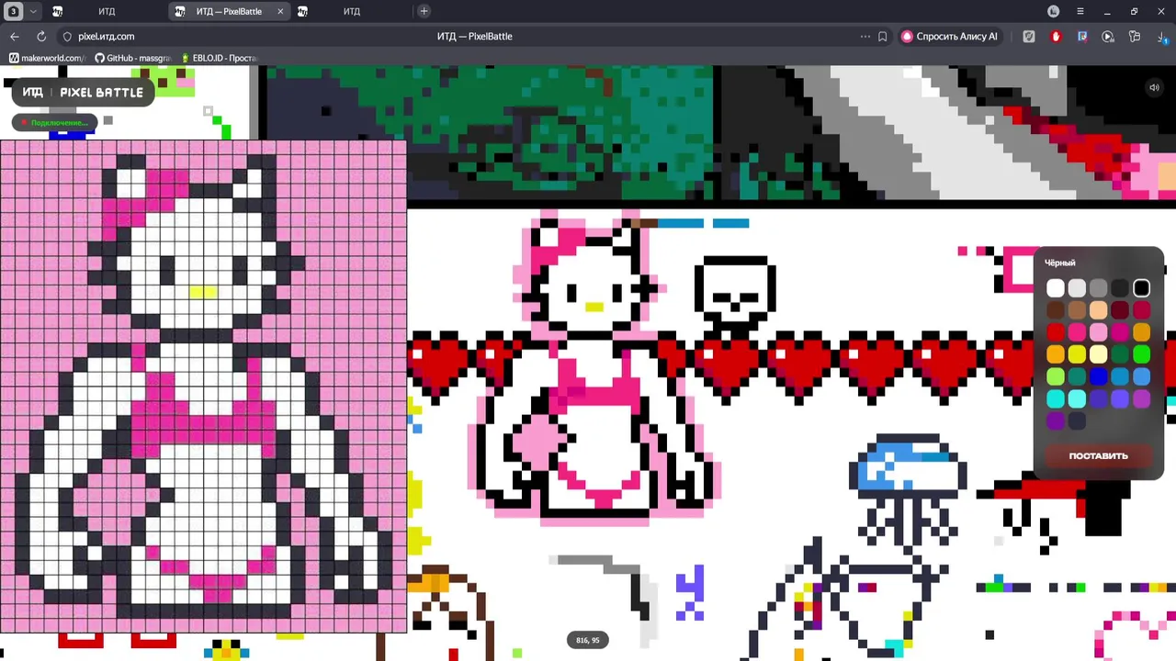
Task: Open the blue-framed extension icon
Action: click(1082, 37)
